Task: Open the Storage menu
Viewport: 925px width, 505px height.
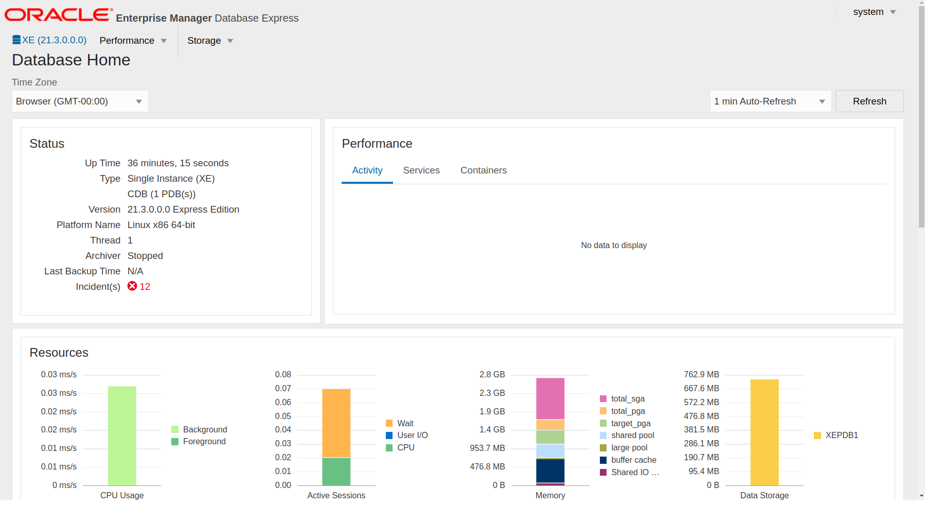Action: pos(210,41)
